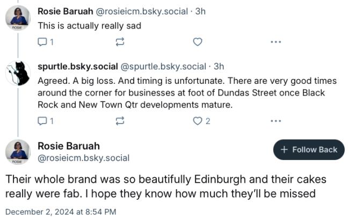Open Rosie Baruah's avatar in main post

(18, 152)
